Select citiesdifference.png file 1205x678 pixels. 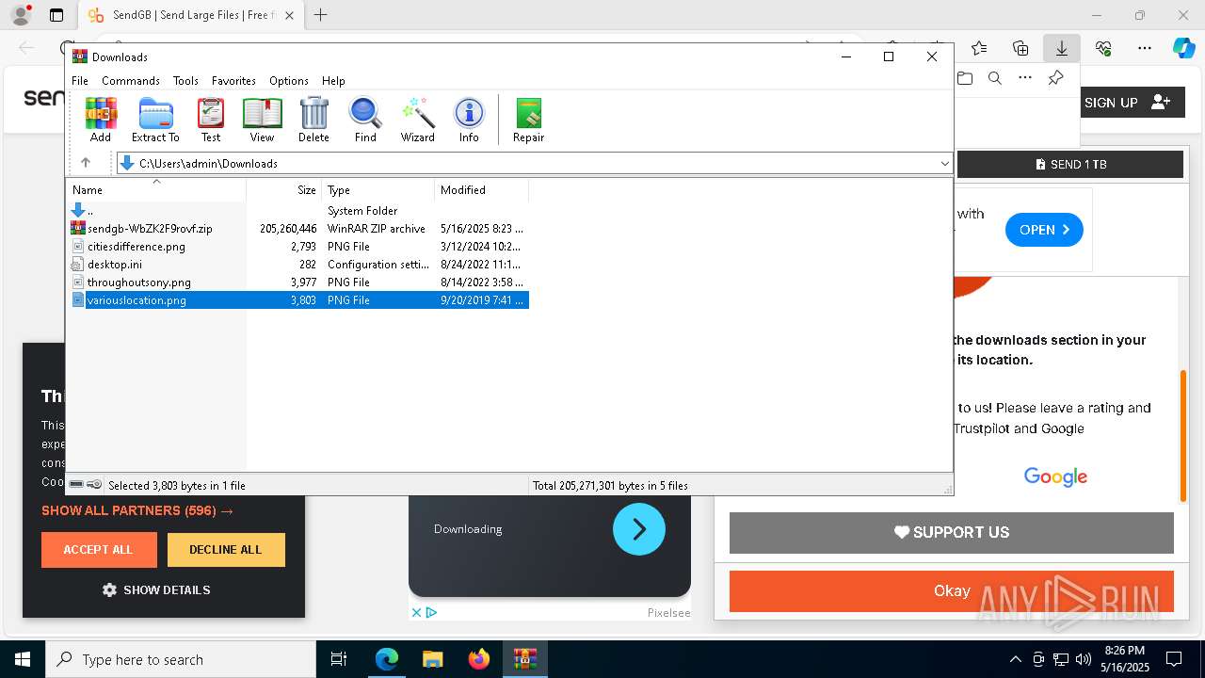297,247
